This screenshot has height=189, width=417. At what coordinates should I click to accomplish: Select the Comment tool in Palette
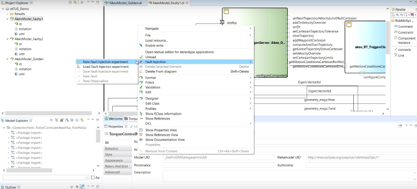[405, 27]
